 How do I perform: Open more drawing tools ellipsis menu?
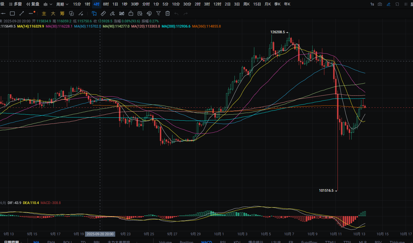pos(31,13)
